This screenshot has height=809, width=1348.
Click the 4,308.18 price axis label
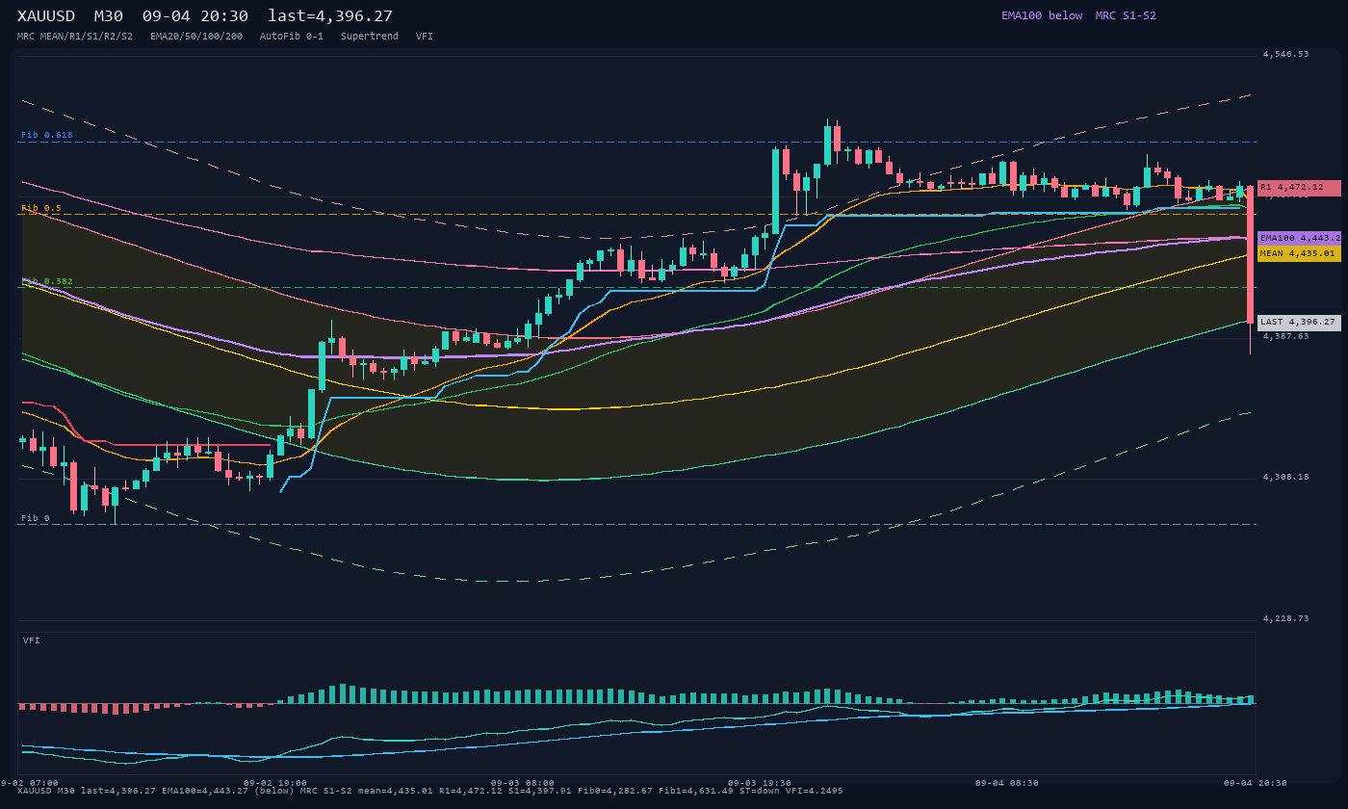(1285, 477)
